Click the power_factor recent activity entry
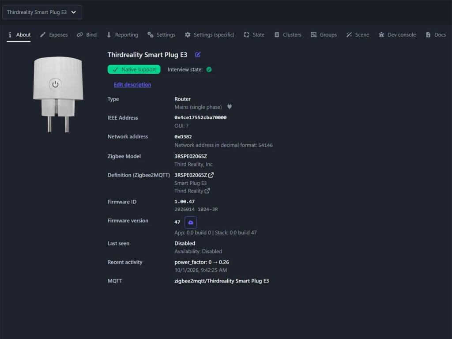Image resolution: width=452 pixels, height=339 pixels. tap(201, 262)
